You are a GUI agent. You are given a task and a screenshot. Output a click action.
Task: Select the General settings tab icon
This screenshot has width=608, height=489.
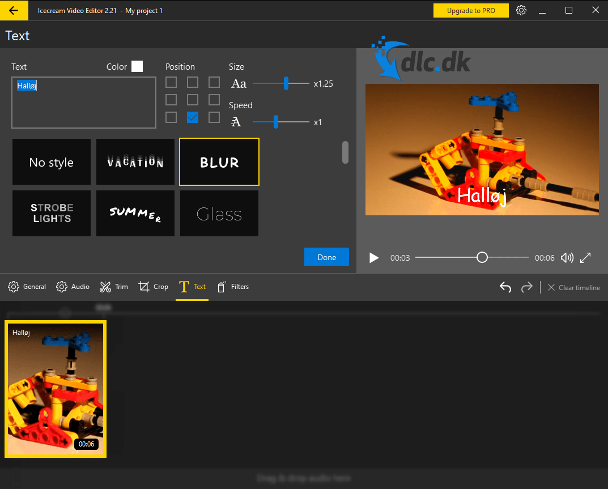tap(14, 287)
